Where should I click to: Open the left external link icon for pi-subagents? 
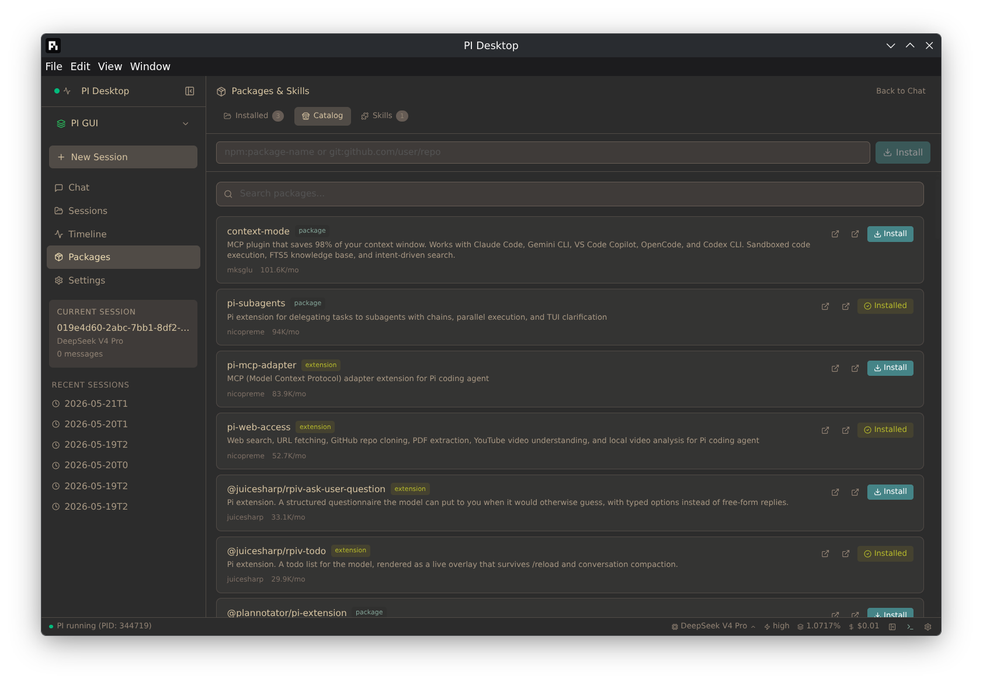click(x=825, y=306)
